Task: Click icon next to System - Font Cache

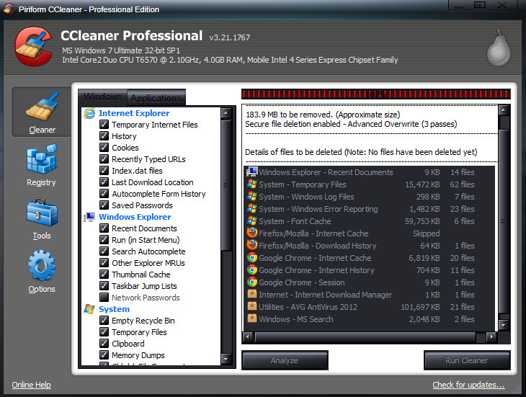Action: point(252,221)
